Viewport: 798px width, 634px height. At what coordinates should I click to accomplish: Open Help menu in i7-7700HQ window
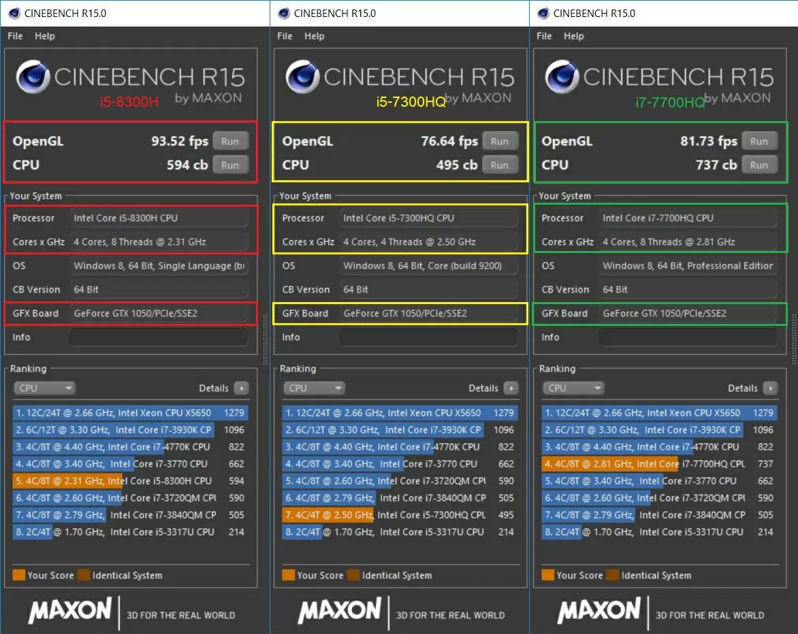click(x=574, y=36)
